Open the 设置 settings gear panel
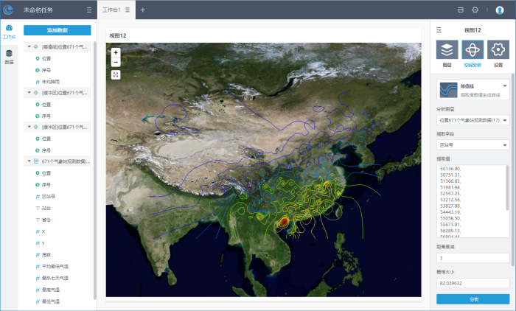The image size is (516, 311). [x=498, y=50]
